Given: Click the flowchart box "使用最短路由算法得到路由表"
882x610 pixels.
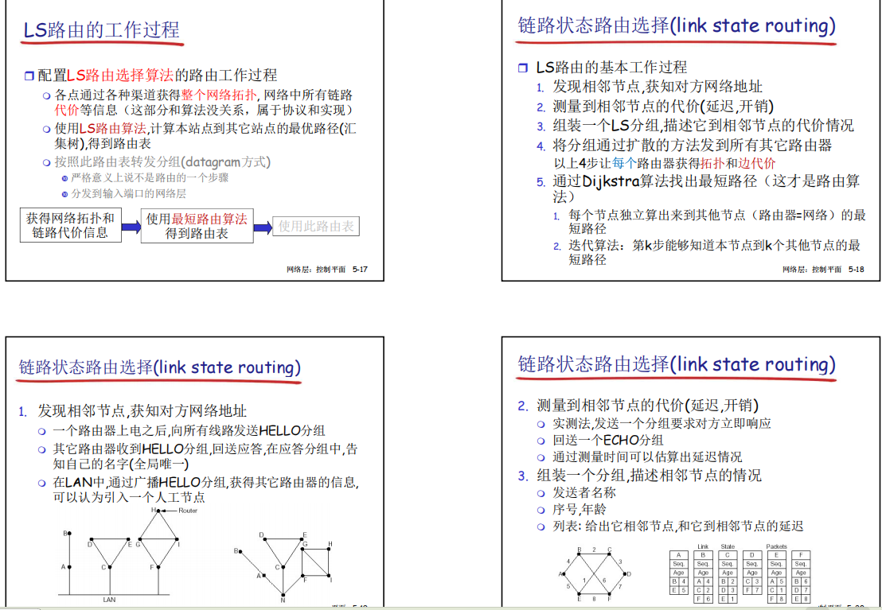Looking at the screenshot, I should tap(197, 226).
